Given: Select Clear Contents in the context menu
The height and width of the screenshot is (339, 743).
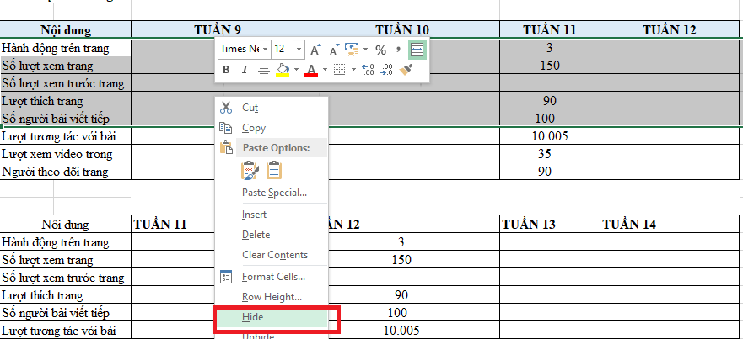Looking at the screenshot, I should 272,254.
